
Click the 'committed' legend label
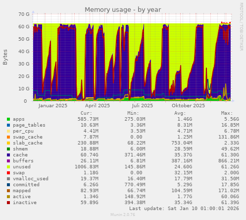click(x=26, y=185)
